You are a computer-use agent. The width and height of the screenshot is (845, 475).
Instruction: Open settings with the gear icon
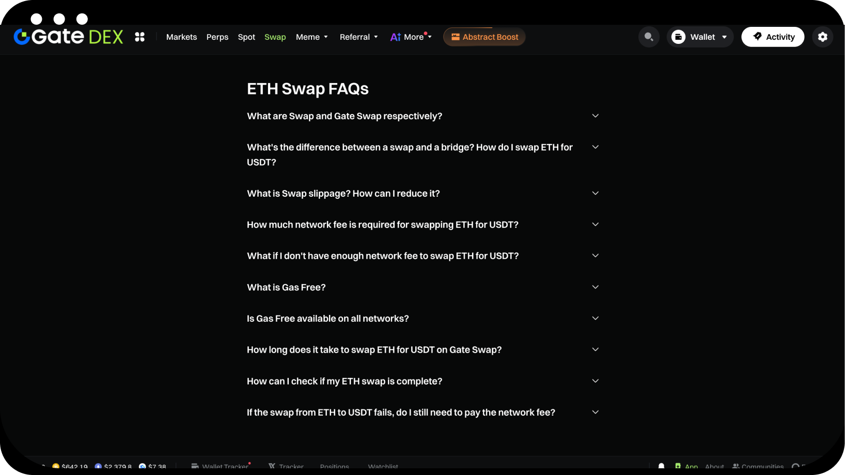click(823, 37)
